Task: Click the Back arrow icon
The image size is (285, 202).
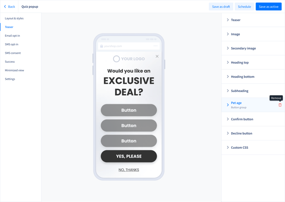Action: (x=5, y=7)
